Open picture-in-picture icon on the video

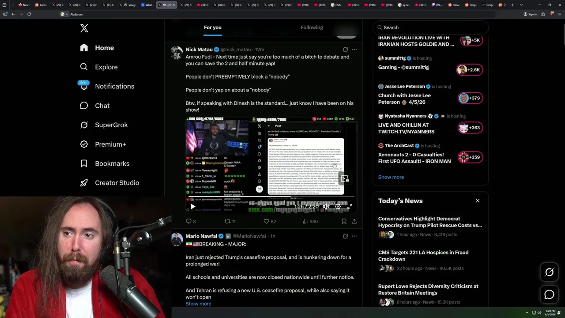344,178
